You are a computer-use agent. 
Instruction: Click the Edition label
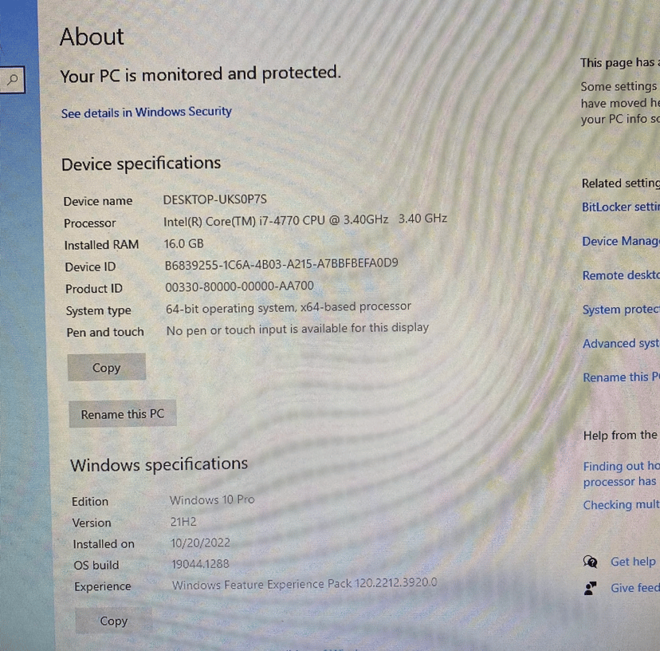(90, 502)
